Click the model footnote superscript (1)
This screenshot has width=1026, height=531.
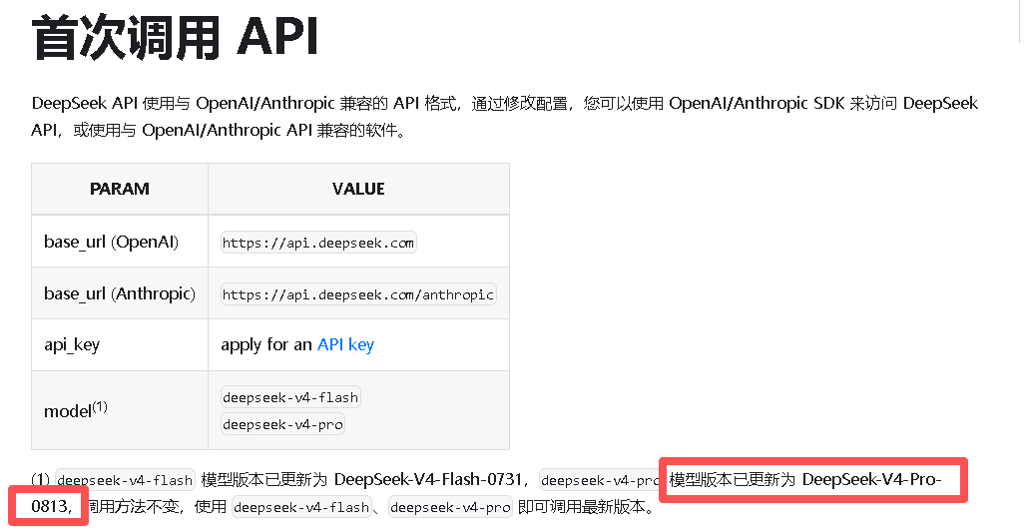coord(100,406)
